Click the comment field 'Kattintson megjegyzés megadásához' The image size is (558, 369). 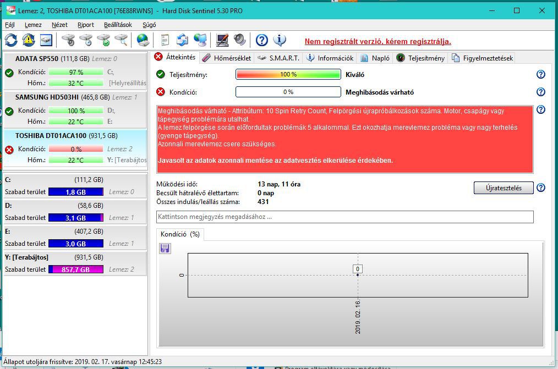point(345,217)
